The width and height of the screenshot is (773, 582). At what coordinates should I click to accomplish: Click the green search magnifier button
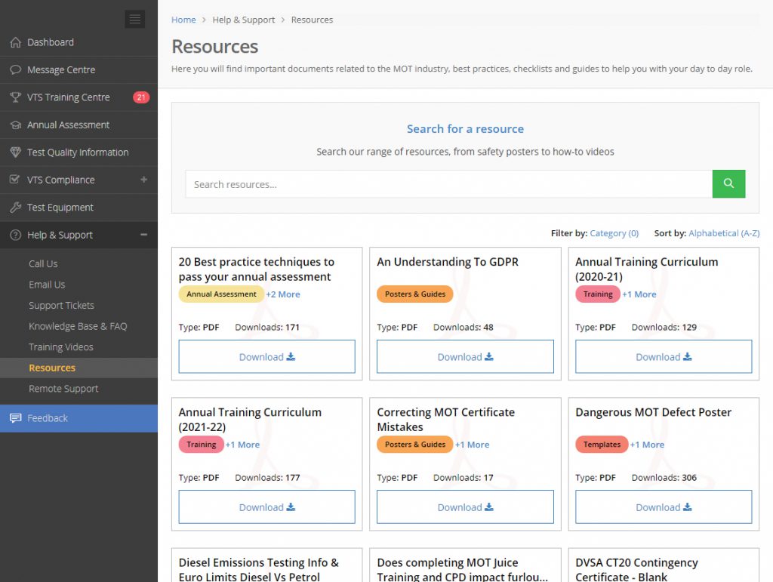(x=728, y=184)
